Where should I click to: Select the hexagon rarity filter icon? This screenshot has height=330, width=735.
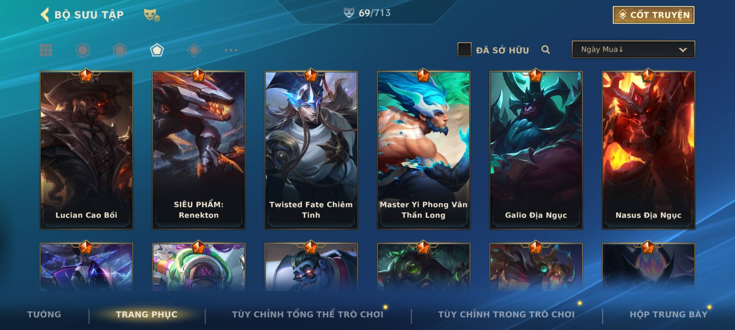point(120,50)
